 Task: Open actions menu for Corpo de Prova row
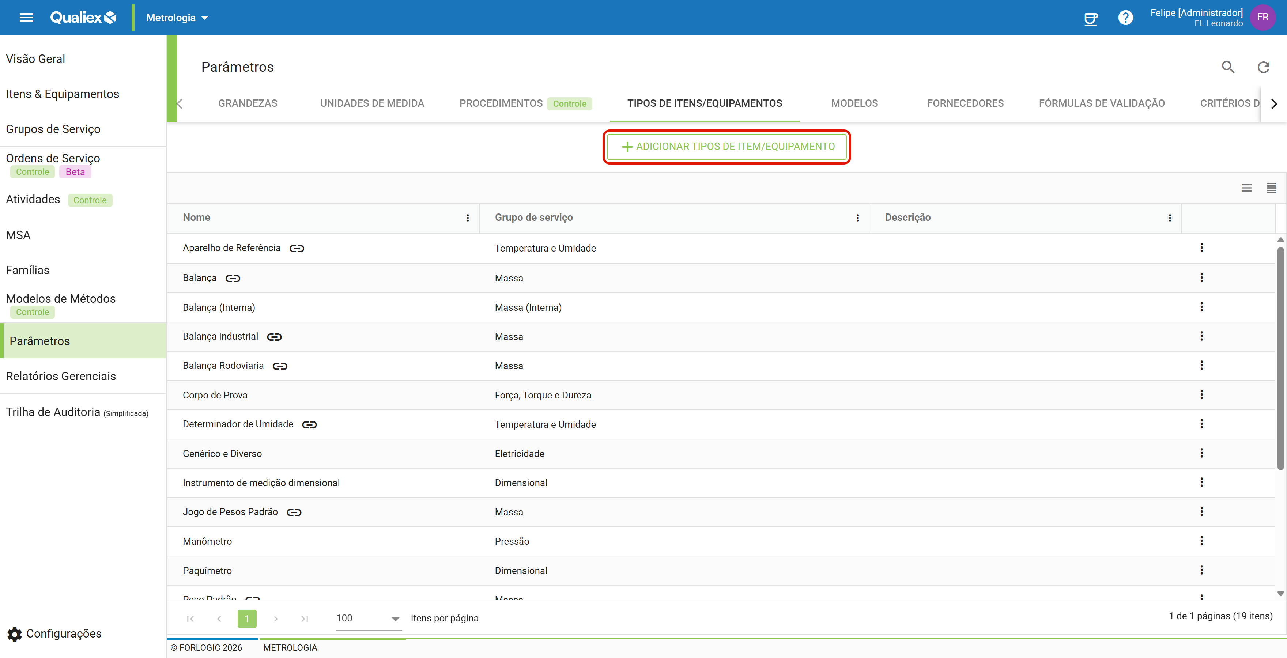tap(1201, 395)
